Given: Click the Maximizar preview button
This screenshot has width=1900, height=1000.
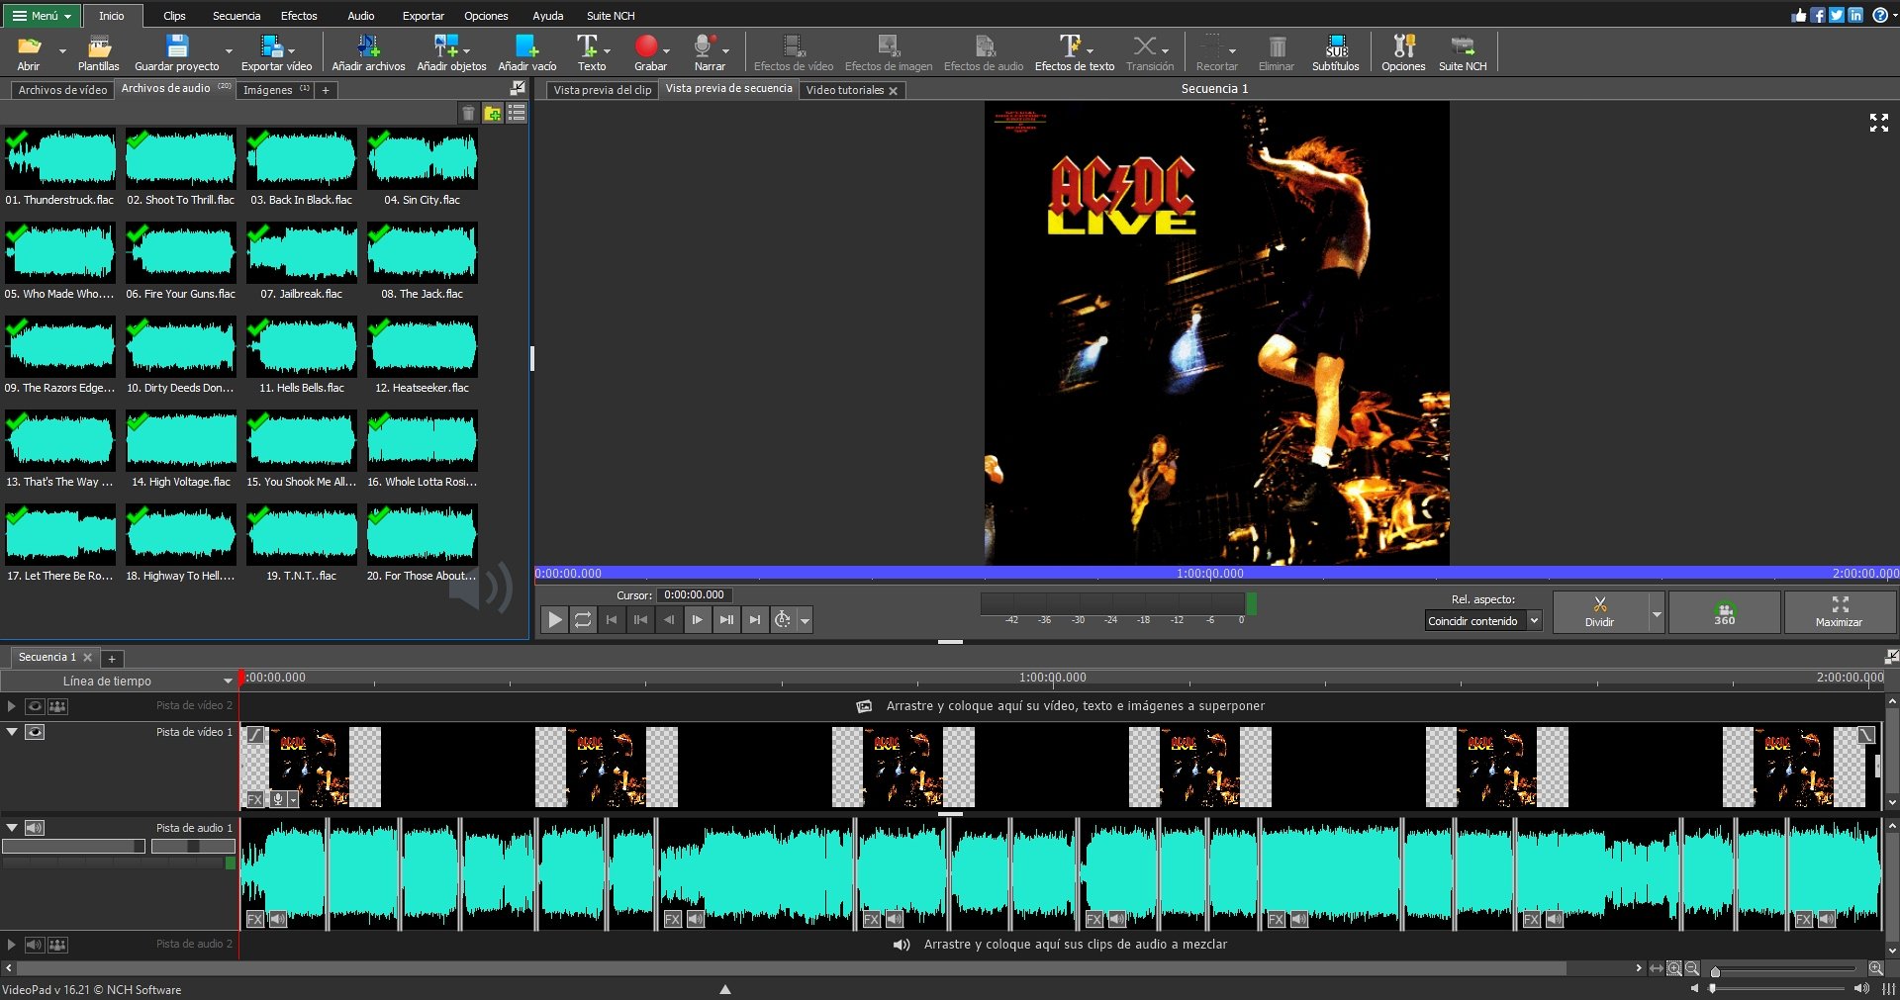Looking at the screenshot, I should (1839, 613).
